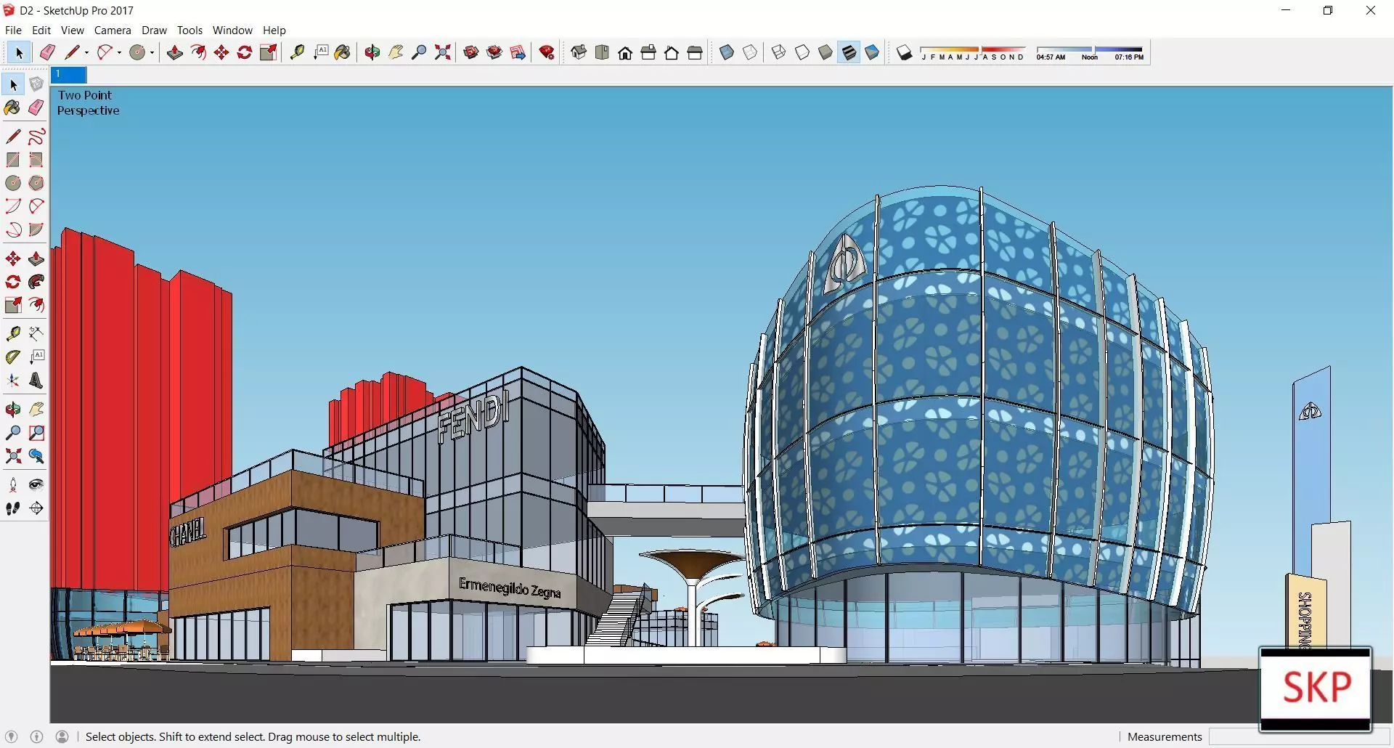Select the Pie arc tool
Image resolution: width=1394 pixels, height=748 pixels.
[x=36, y=229]
